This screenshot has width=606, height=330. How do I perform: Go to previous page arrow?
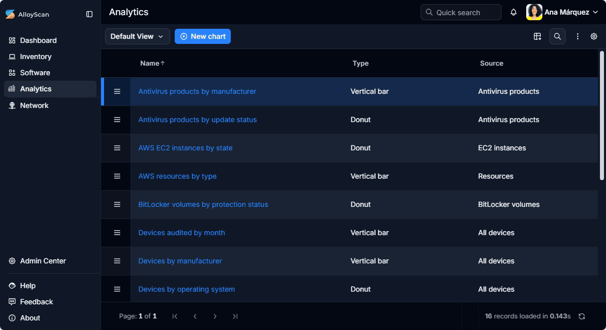(x=195, y=316)
